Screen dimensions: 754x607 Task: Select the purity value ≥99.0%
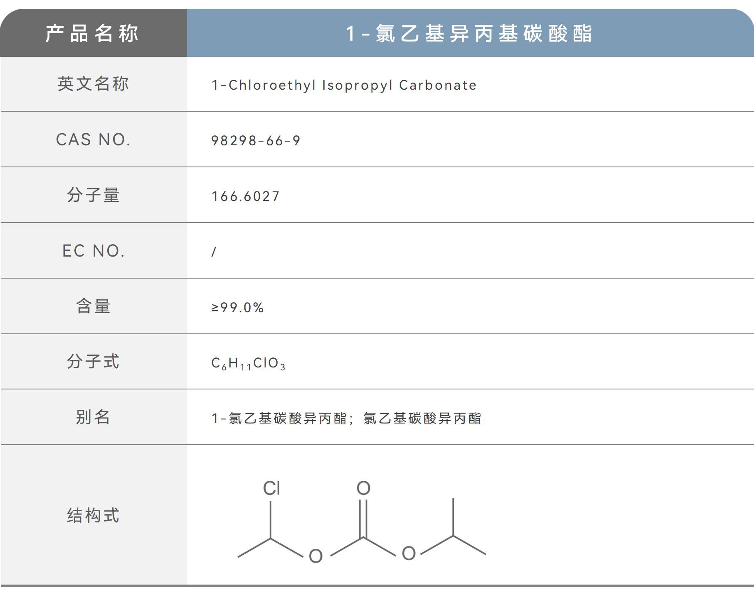click(x=237, y=307)
